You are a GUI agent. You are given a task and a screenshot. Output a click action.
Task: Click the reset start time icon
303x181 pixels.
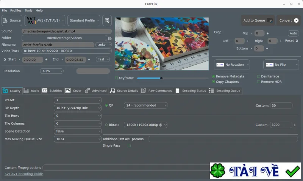click(x=5, y=60)
